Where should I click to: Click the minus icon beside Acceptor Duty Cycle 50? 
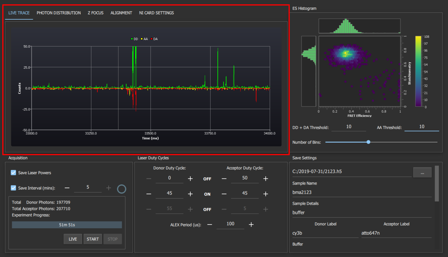(x=224, y=179)
